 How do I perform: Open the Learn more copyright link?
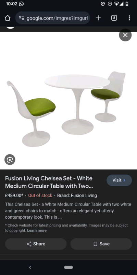click(x=37, y=230)
